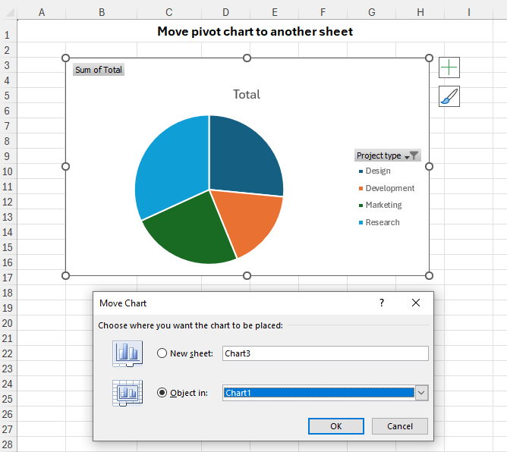Select row 22 header
Screen dimensions: 507x452
click(8, 353)
